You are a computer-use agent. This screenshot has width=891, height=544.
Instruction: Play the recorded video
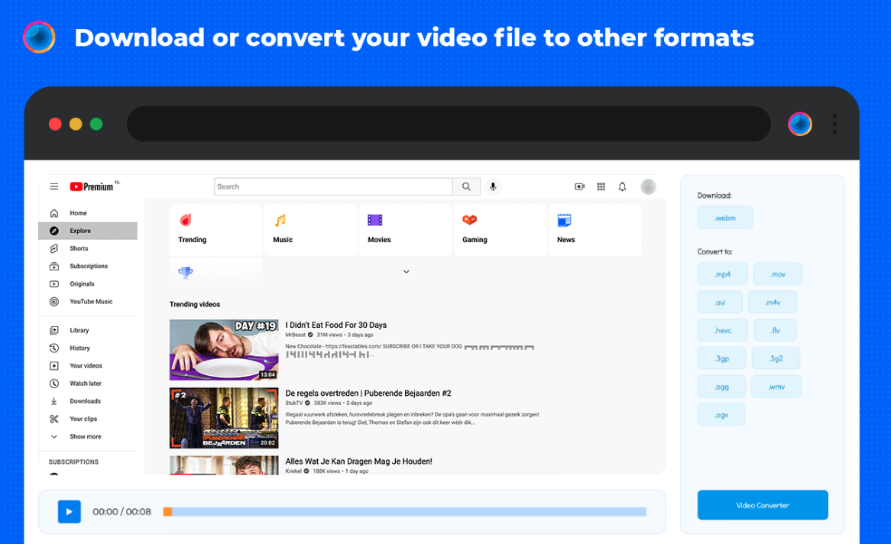tap(70, 512)
